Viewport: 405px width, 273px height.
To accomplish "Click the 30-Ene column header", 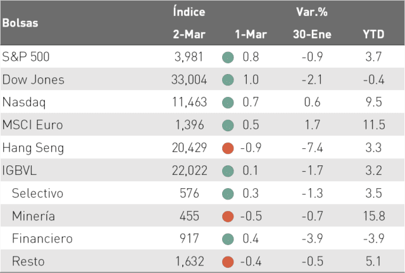I will [312, 34].
